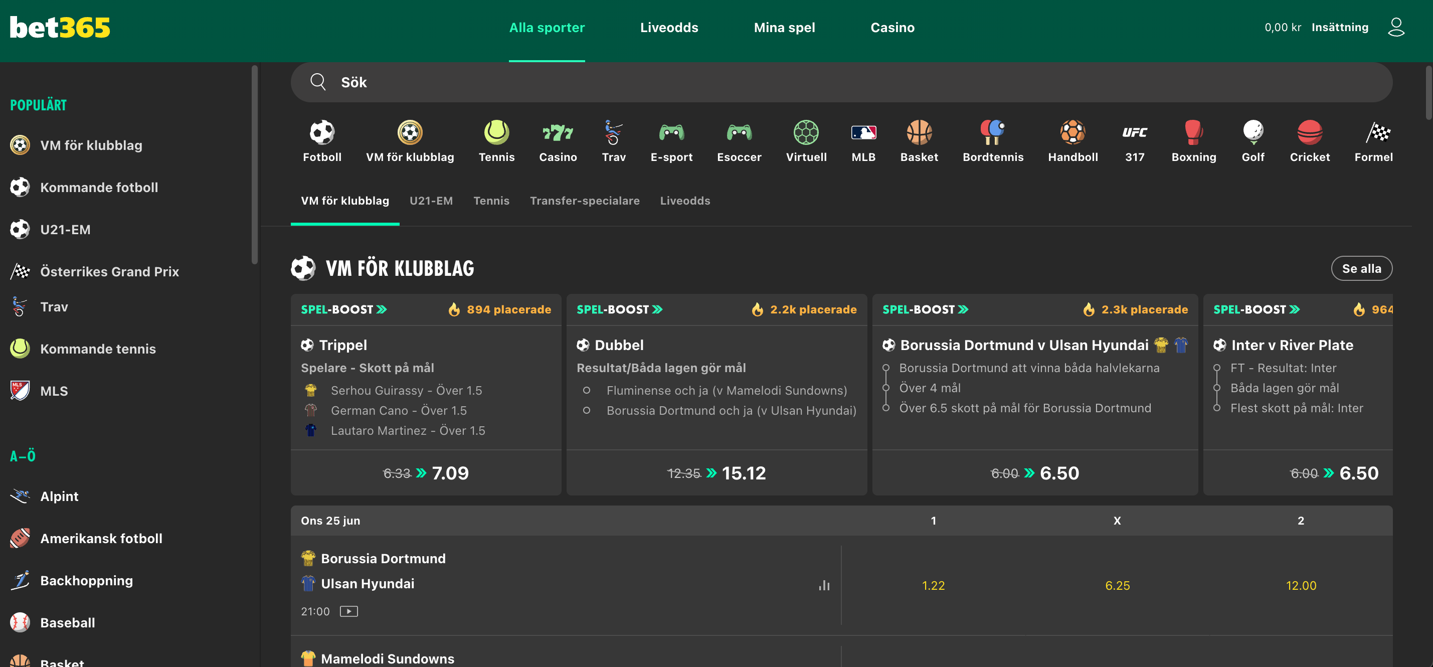Click the 0,00 kr balance
This screenshot has width=1433, height=667.
tap(1282, 27)
